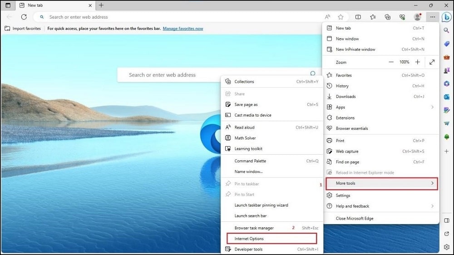This screenshot has width=454, height=255.
Task: Open Extensions from the menu
Action: click(380, 118)
